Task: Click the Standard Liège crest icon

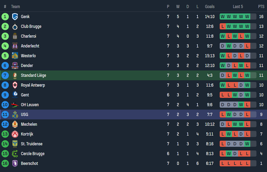Action: click(15, 76)
